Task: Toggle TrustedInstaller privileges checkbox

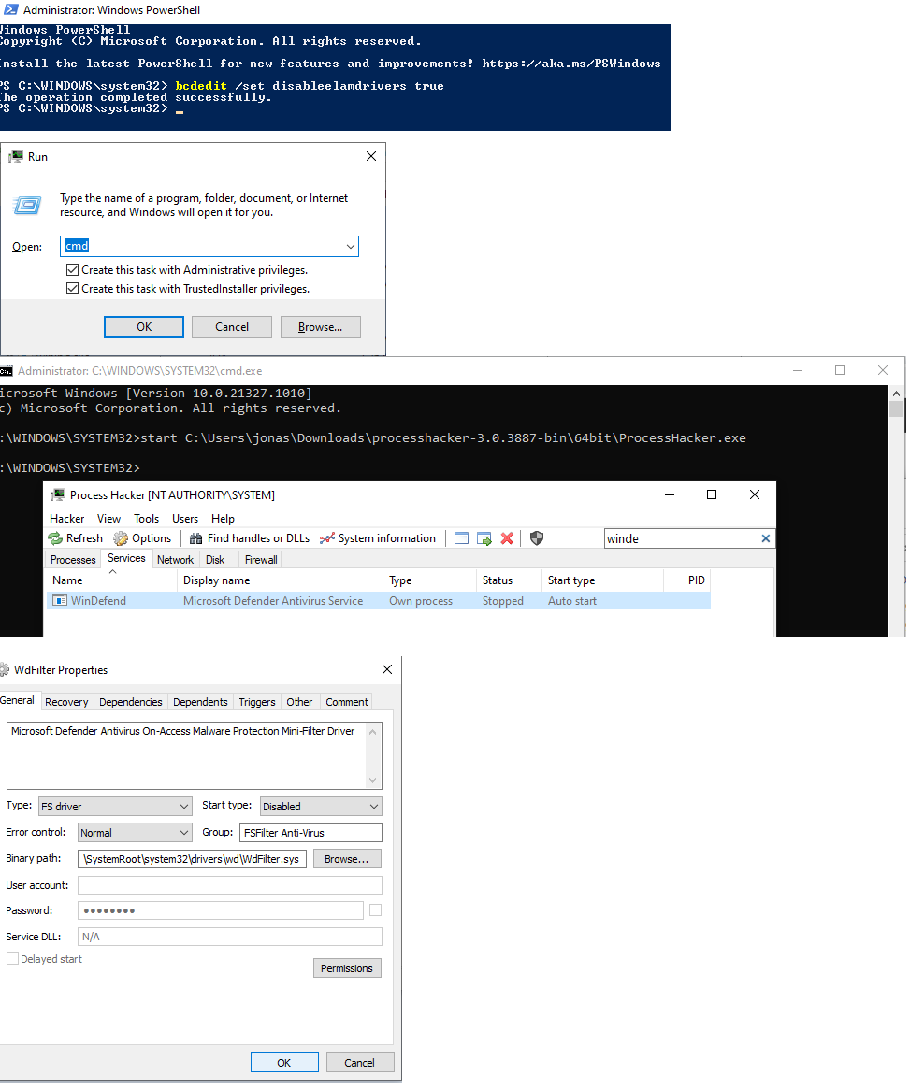Action: pos(72,289)
